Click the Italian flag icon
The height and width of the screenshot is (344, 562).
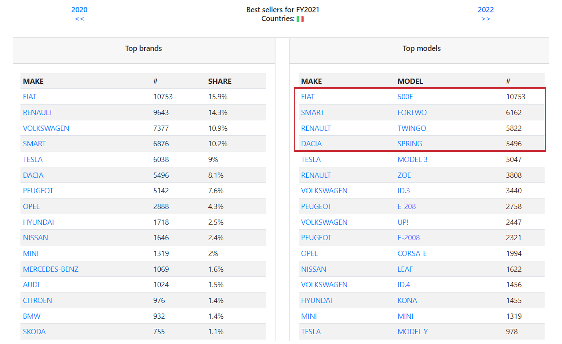pyautogui.click(x=300, y=19)
